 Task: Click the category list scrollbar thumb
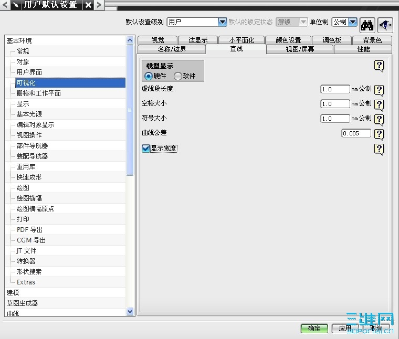130,110
